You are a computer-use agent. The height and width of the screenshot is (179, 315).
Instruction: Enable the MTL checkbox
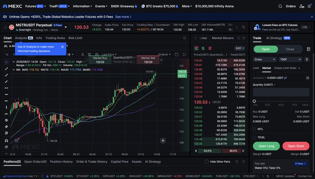tap(254, 129)
